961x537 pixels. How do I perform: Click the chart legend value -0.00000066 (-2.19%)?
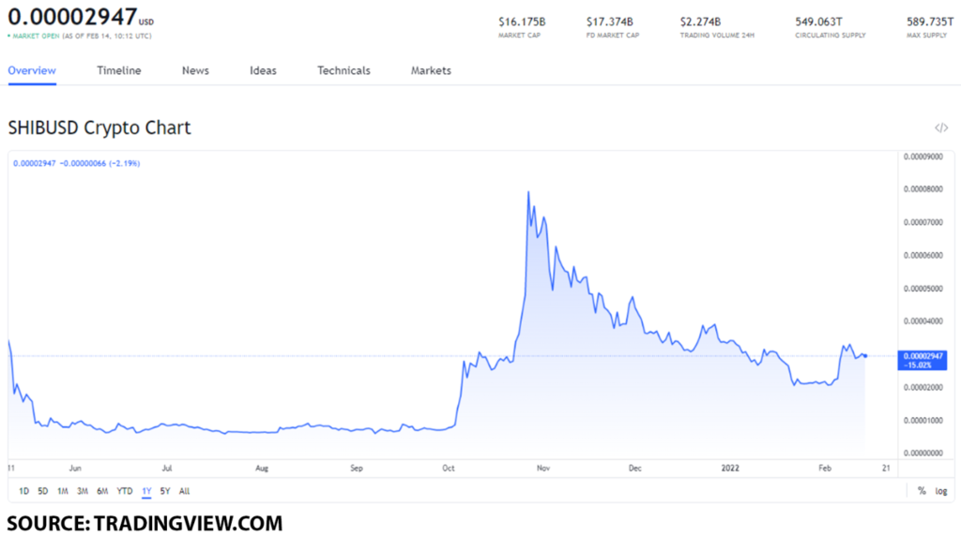(99, 163)
